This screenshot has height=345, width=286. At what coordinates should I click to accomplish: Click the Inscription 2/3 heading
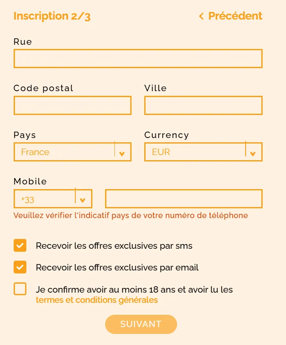click(52, 16)
